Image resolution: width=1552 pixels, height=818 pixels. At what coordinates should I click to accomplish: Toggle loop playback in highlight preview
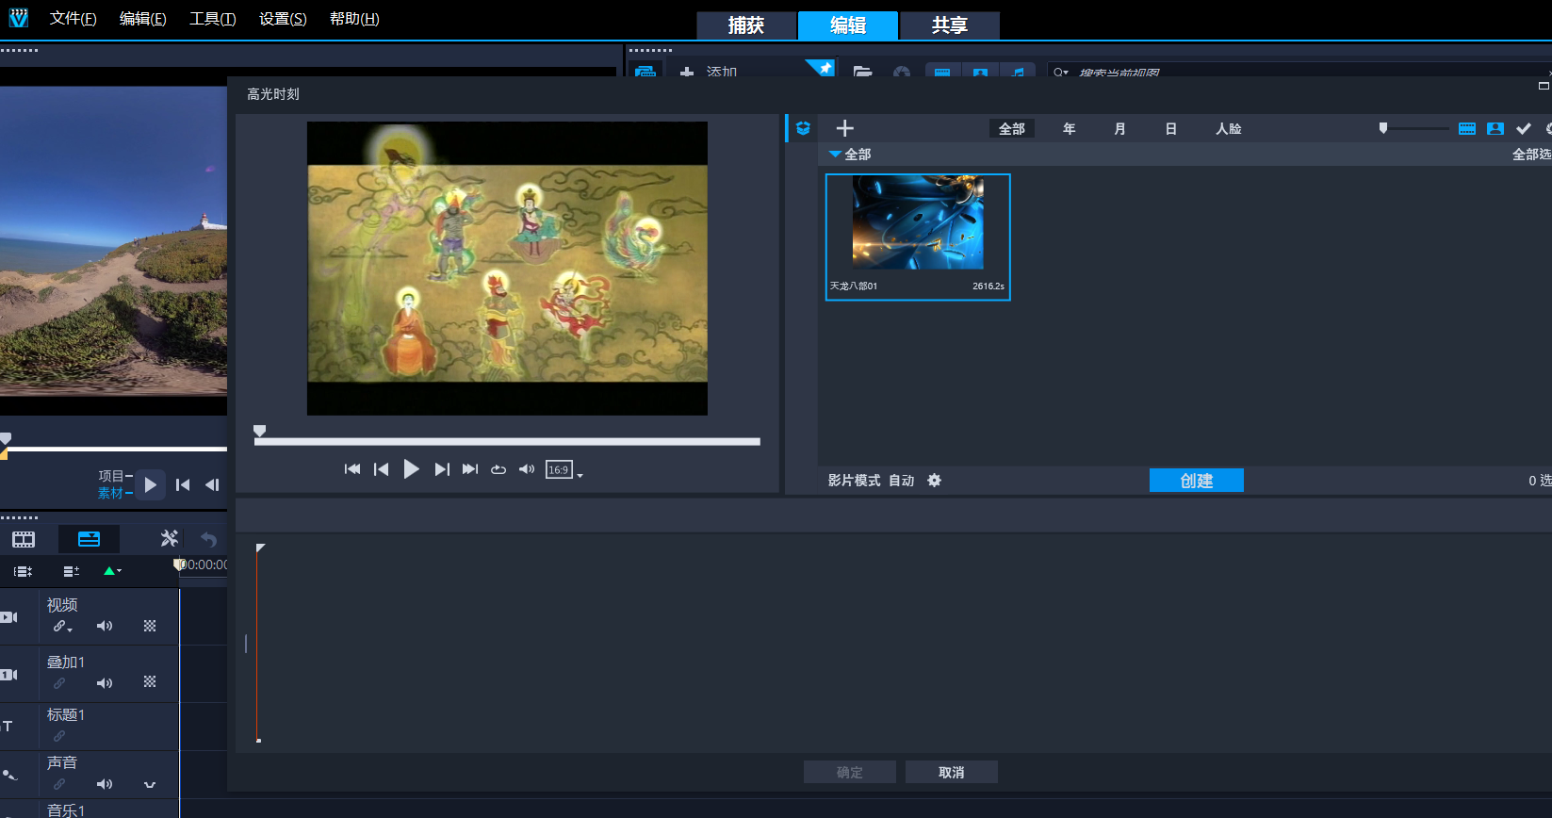tap(498, 469)
